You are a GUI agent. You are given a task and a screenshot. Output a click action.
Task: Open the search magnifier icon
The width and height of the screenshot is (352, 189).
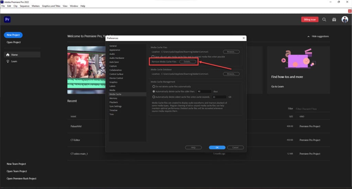tap(324, 20)
